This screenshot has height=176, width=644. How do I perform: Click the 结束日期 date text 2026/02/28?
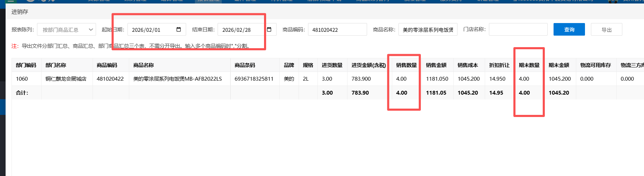click(236, 30)
